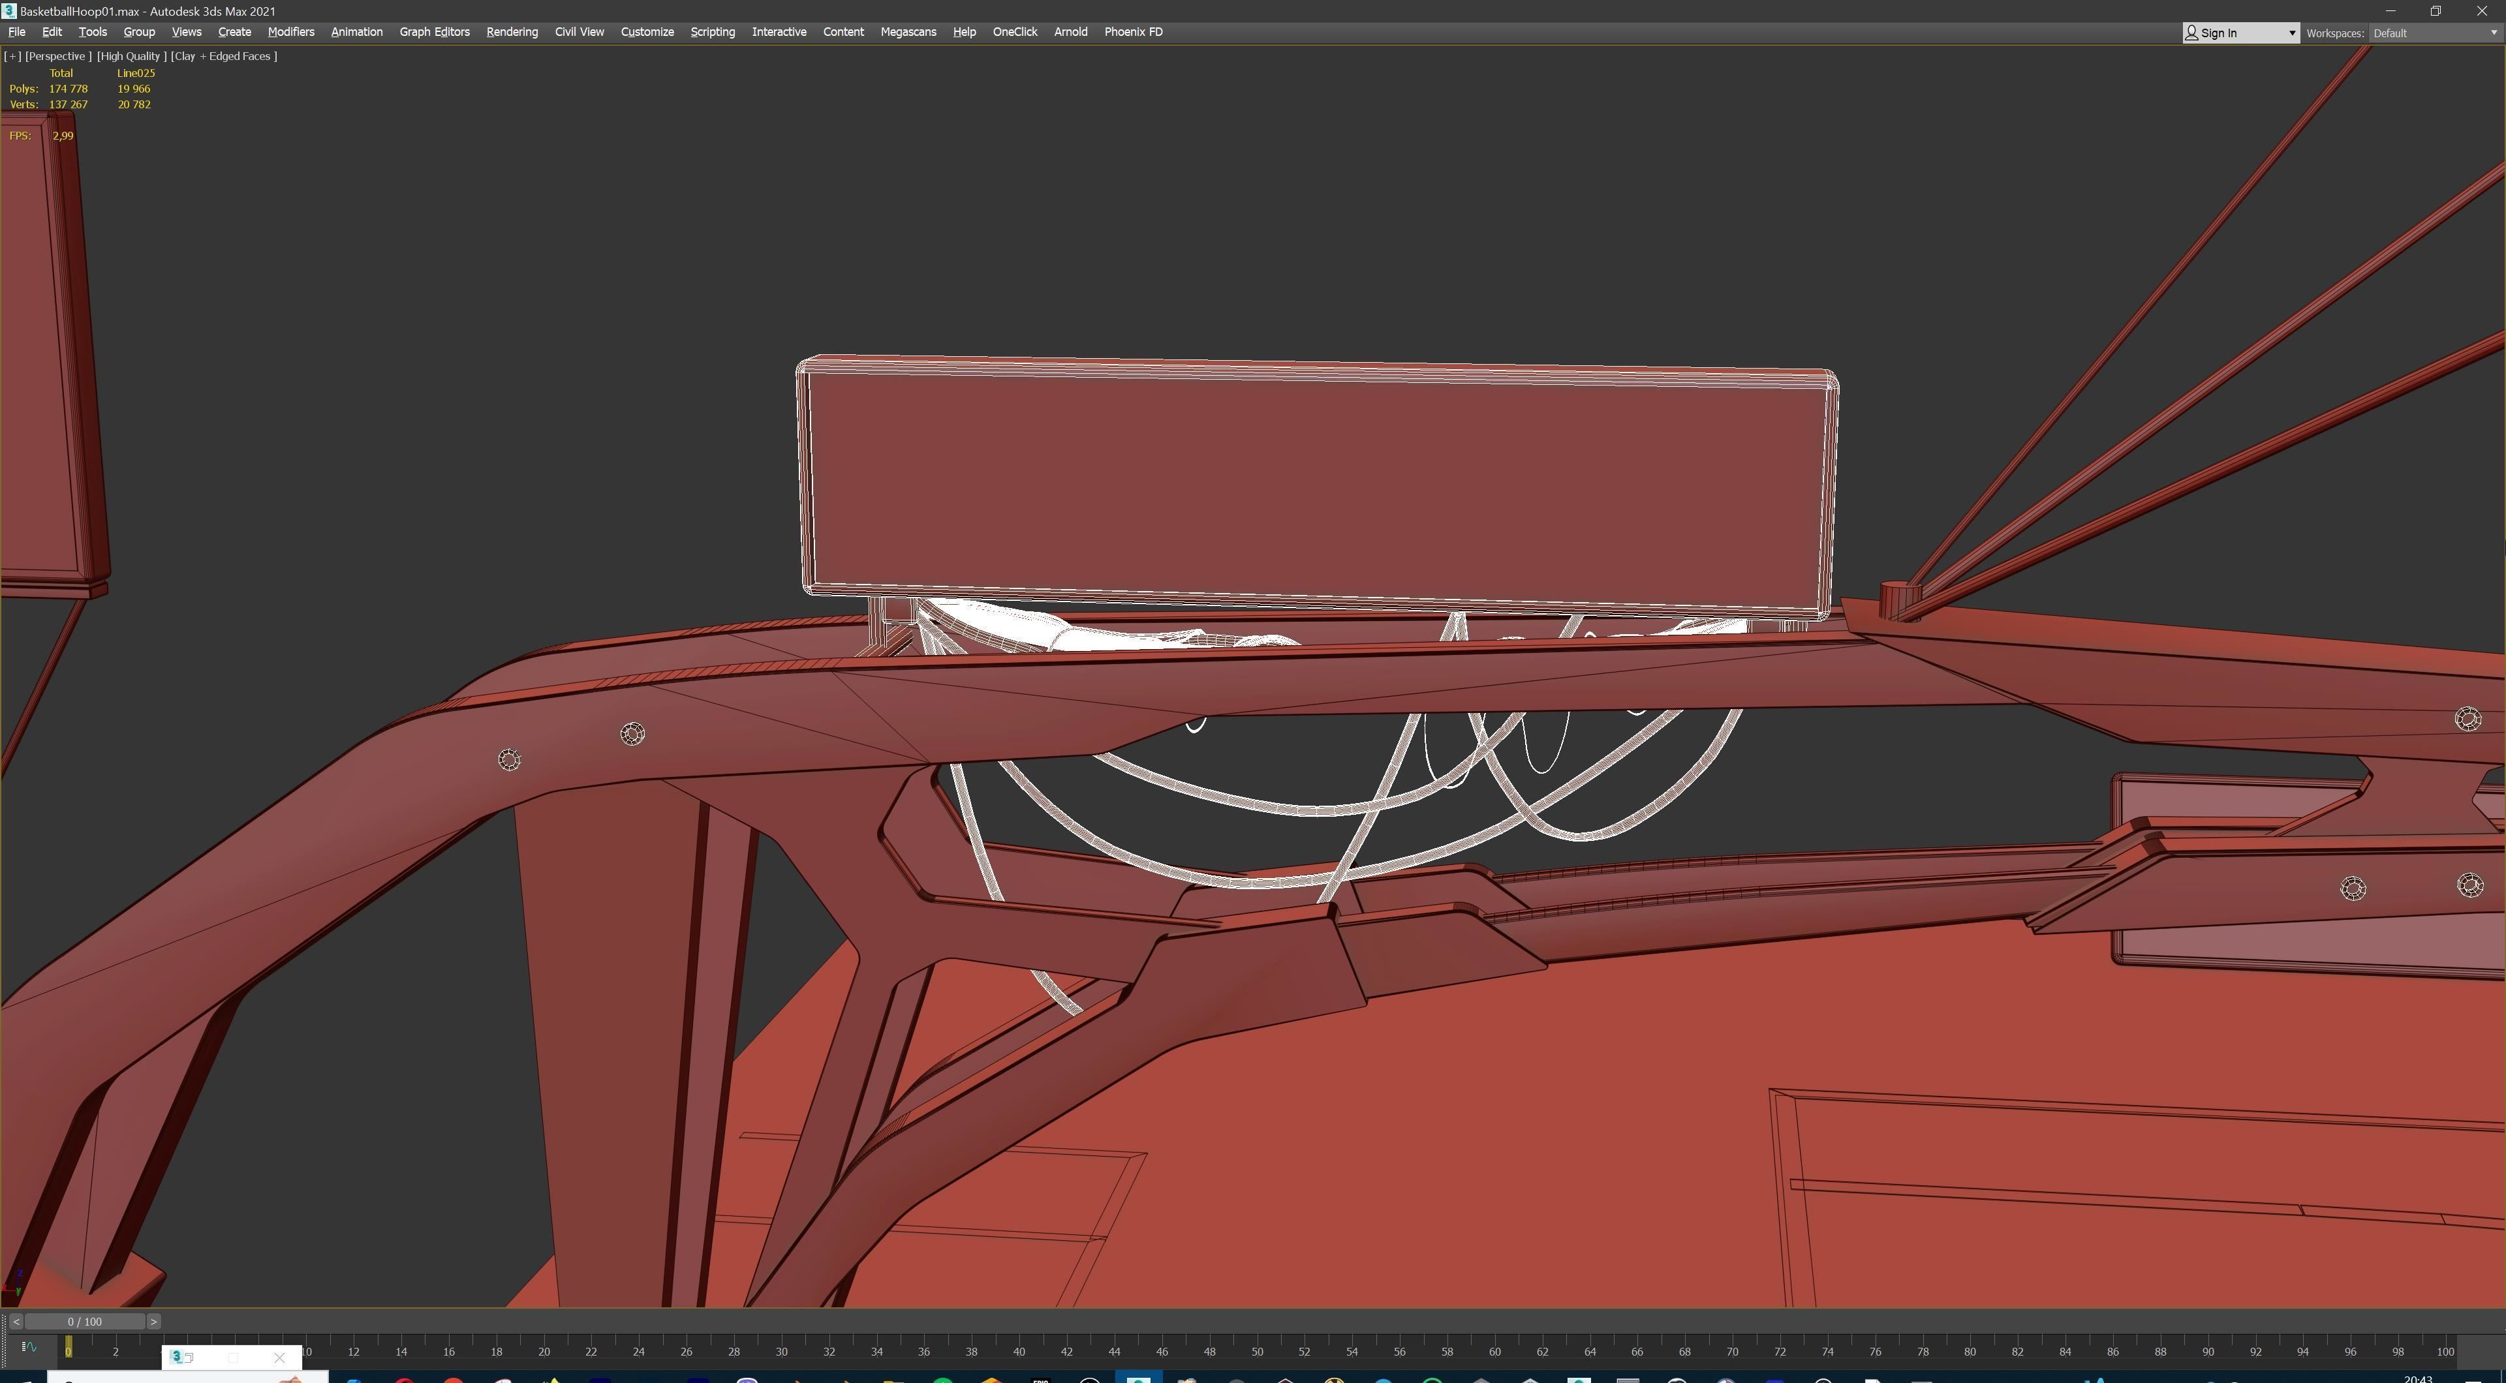Click the previous frame arrow on time slider
Image resolution: width=2506 pixels, height=1383 pixels.
(16, 1322)
